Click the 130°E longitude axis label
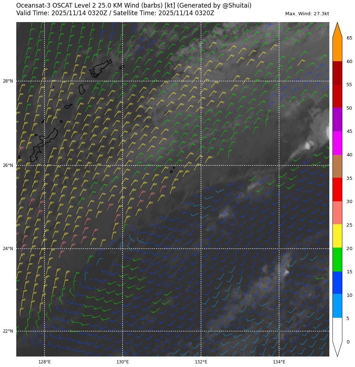 click(123, 362)
